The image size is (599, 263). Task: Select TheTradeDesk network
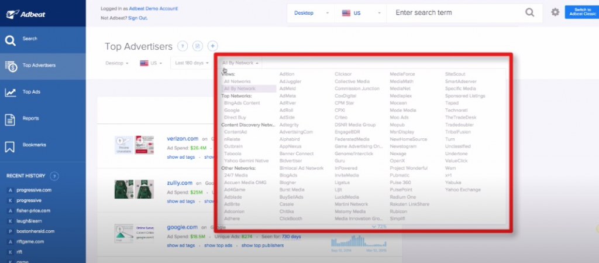coord(461,118)
